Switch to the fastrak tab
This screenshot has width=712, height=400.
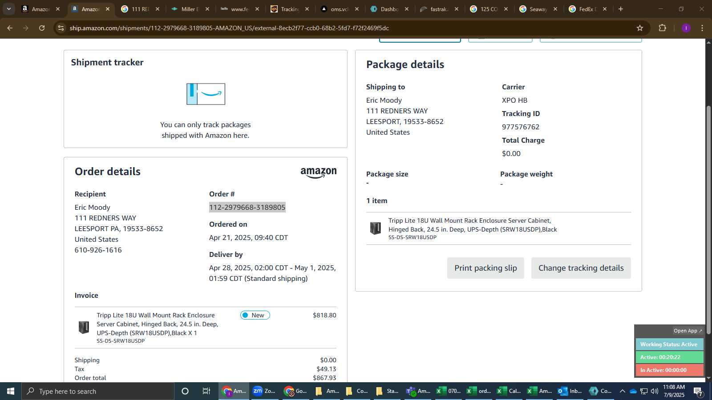[438, 9]
